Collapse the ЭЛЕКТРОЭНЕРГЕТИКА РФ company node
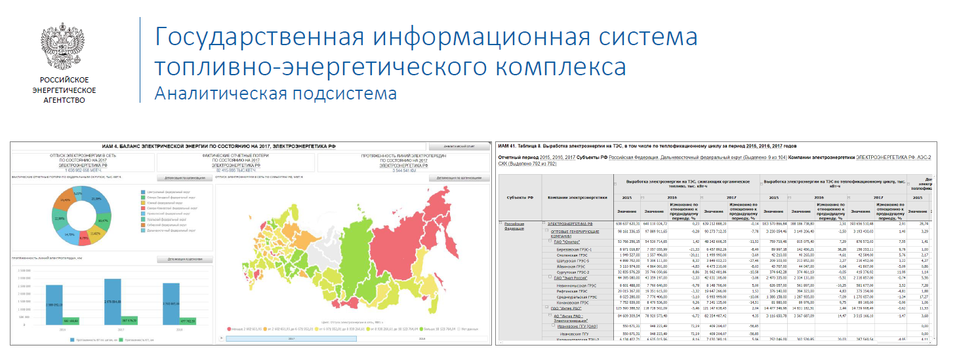This screenshot has height=358, width=957. pos(544,224)
